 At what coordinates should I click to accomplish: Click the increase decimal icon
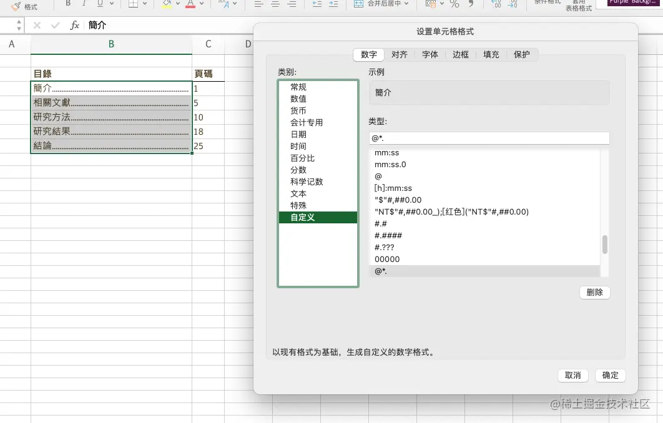tap(496, 4)
